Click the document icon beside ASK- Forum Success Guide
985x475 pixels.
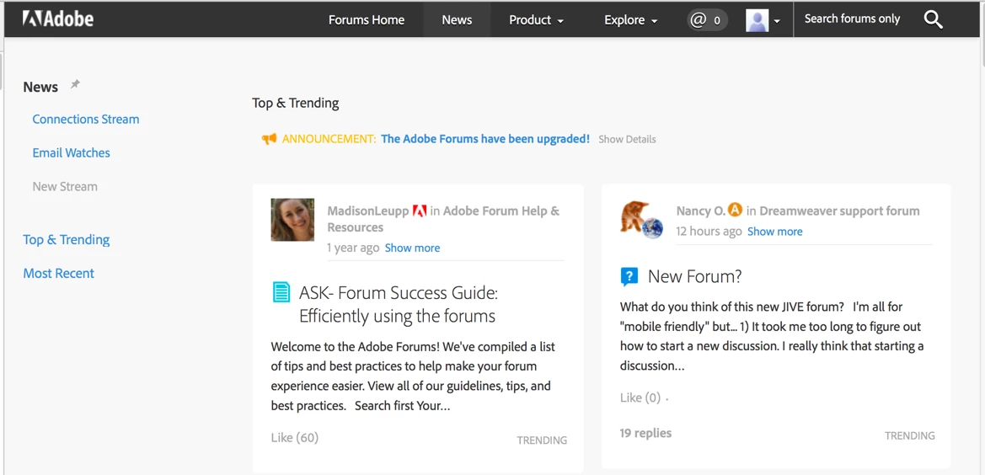click(281, 292)
